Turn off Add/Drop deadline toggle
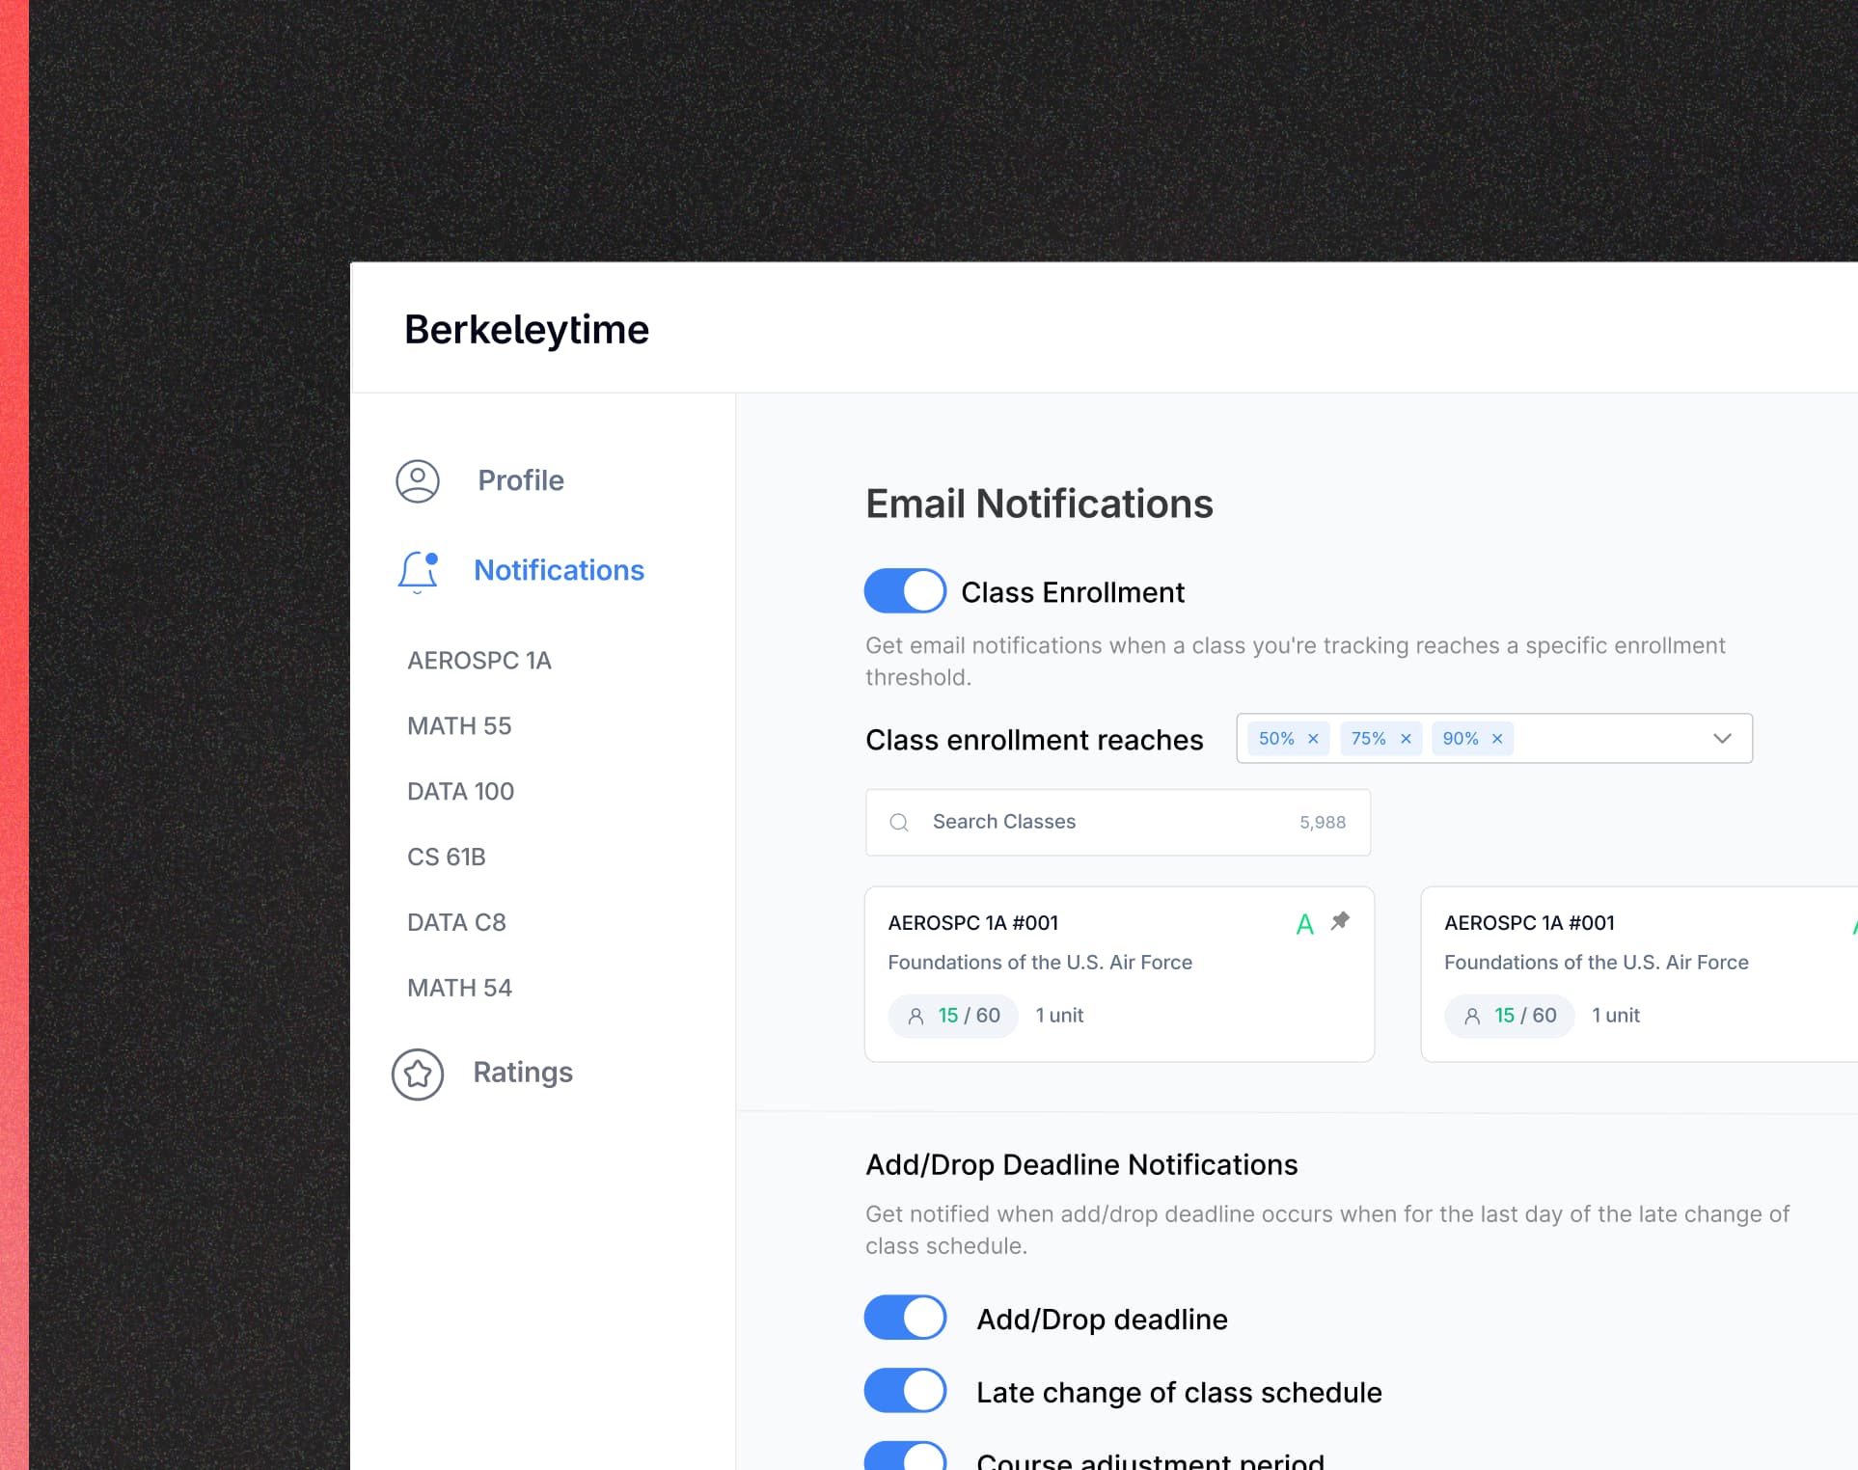This screenshot has width=1858, height=1470. (905, 1318)
